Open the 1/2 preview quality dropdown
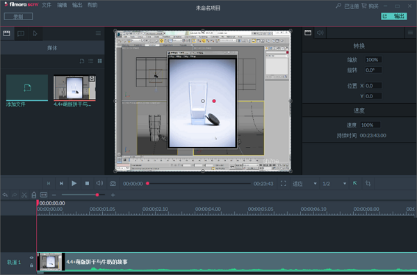The height and width of the screenshot is (275, 417). tap(334, 184)
